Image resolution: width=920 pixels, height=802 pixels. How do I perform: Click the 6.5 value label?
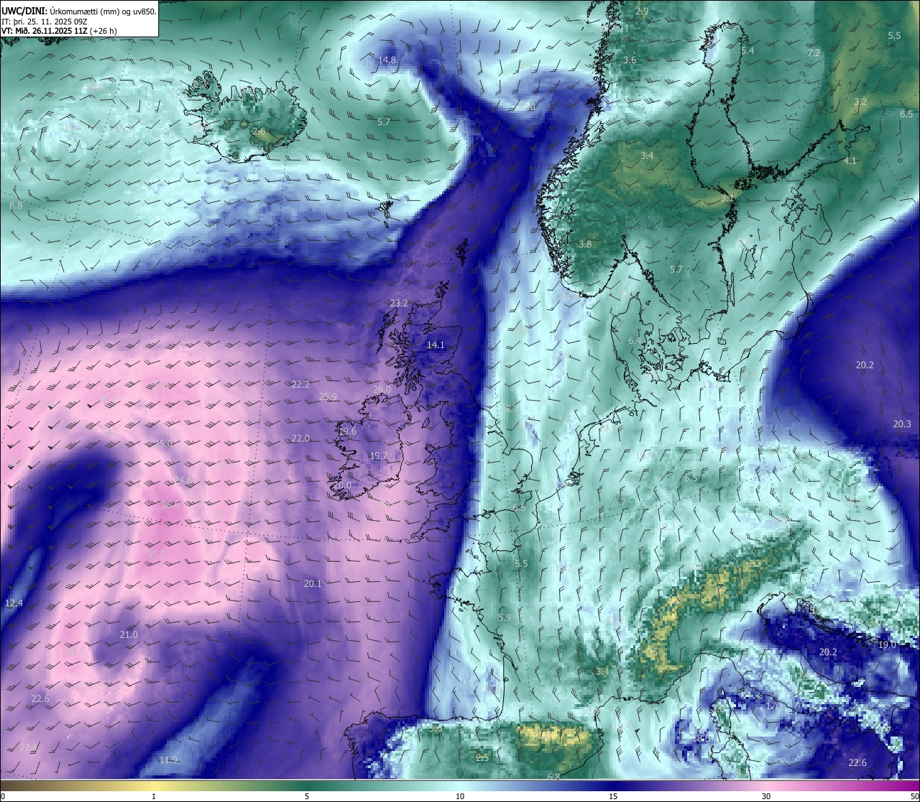coord(906,114)
